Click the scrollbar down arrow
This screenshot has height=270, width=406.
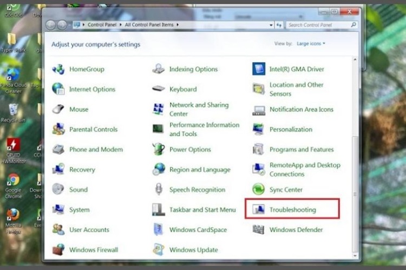(355, 255)
